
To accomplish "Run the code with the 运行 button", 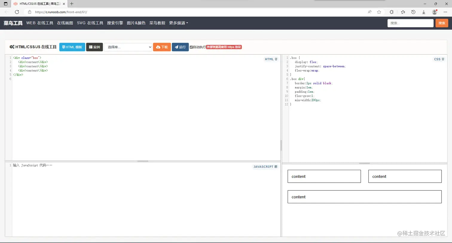I will [180, 47].
